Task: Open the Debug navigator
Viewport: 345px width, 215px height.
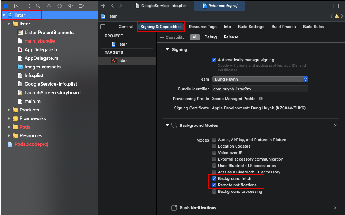Action: point(70,6)
